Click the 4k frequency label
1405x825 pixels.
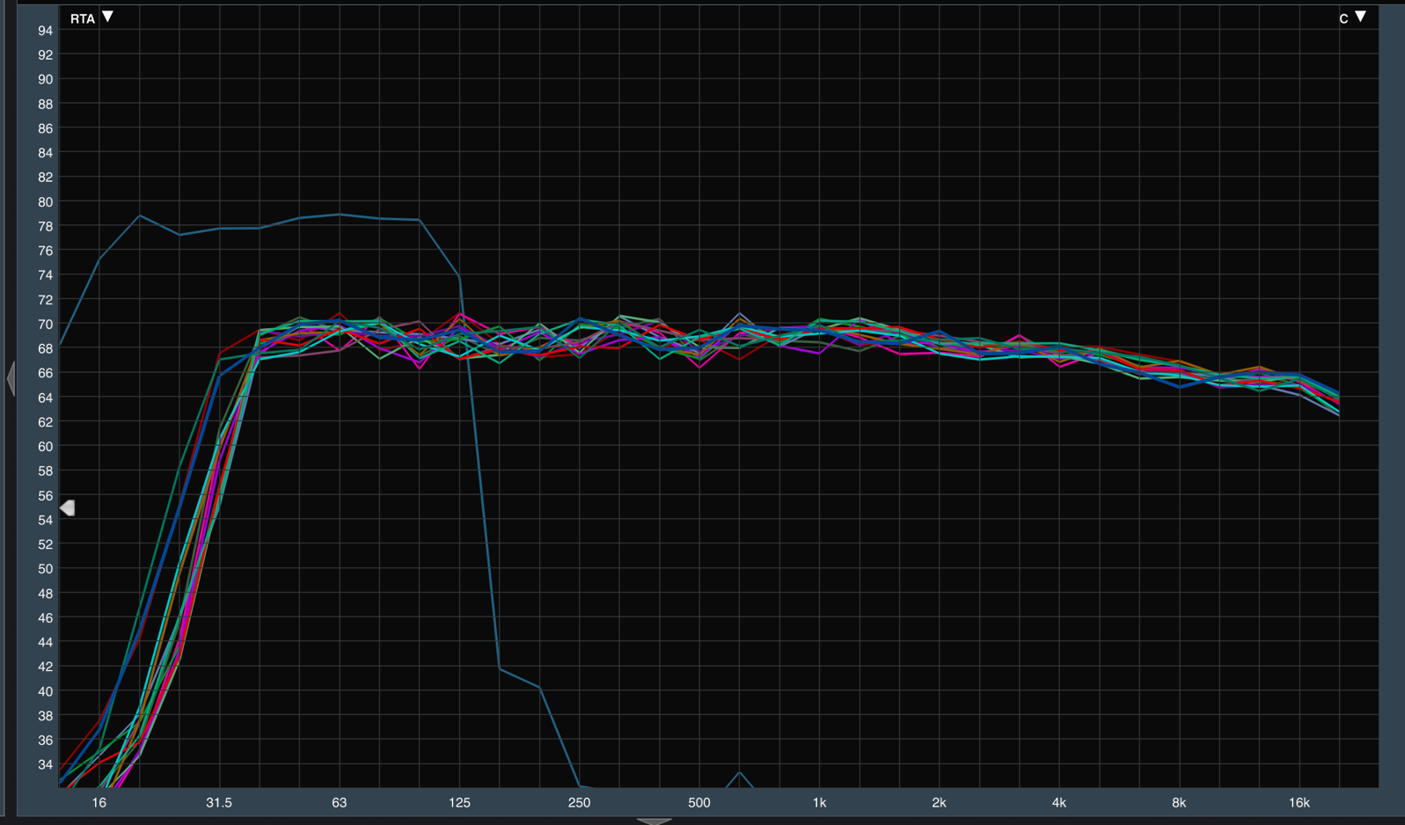1059,802
